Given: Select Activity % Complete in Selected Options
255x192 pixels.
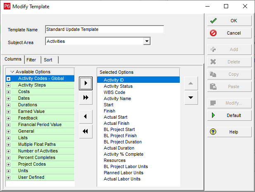Looking at the screenshot, I should coord(123,154).
